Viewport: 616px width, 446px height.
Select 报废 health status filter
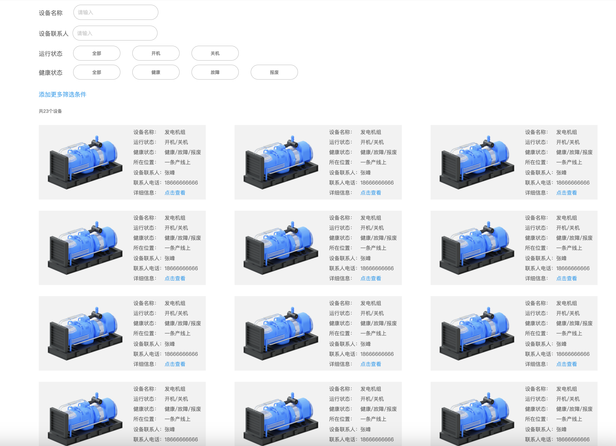click(274, 72)
